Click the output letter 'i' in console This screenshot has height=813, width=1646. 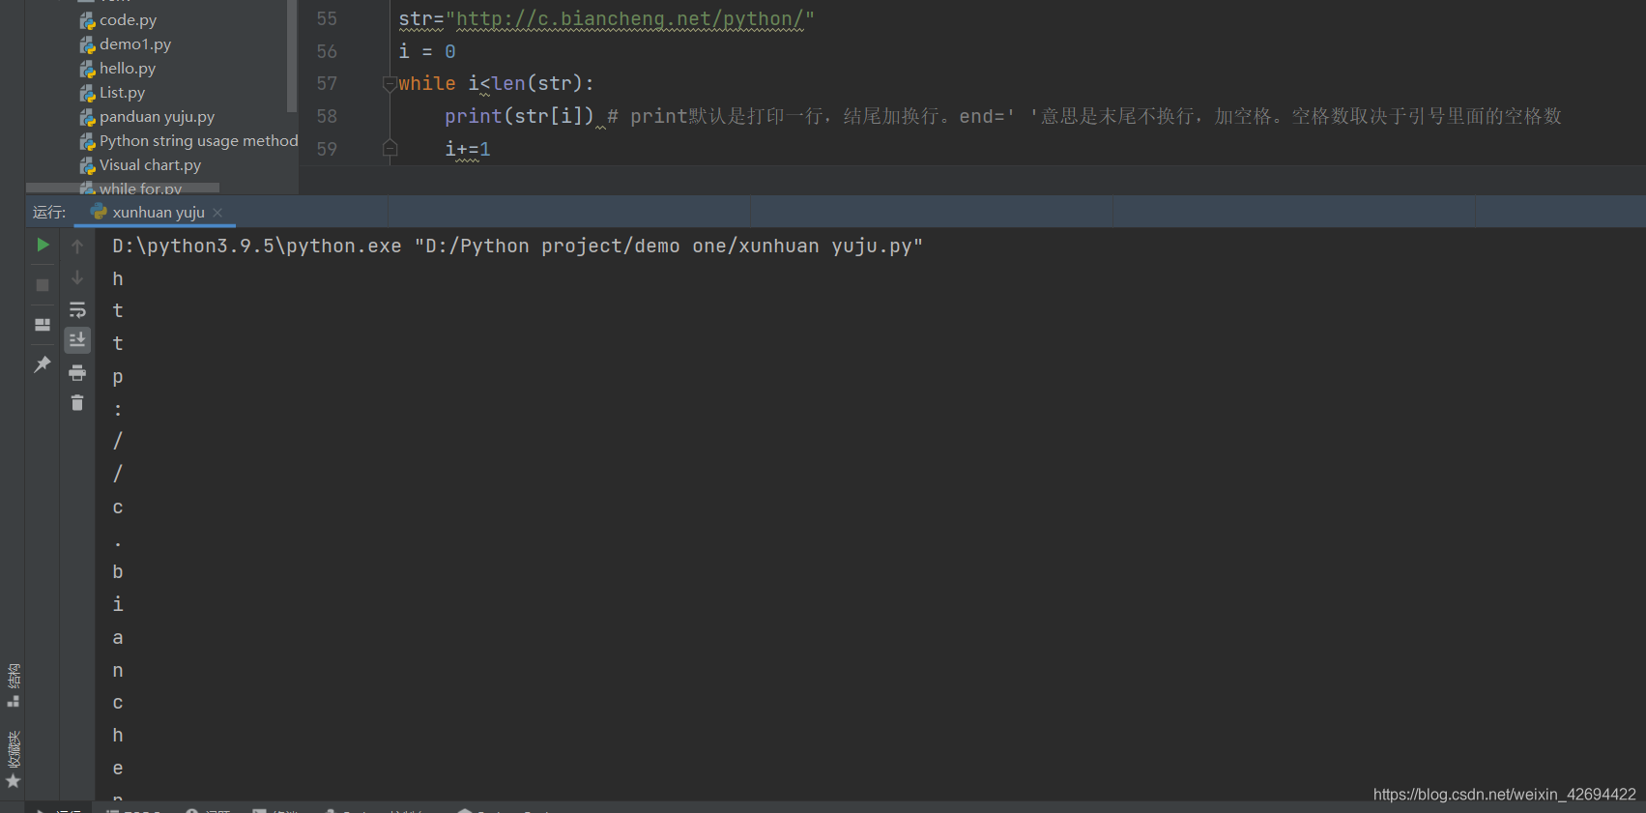(x=118, y=604)
